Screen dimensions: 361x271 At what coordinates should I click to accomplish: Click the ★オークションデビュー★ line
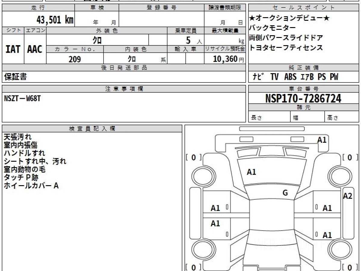pos(289,18)
